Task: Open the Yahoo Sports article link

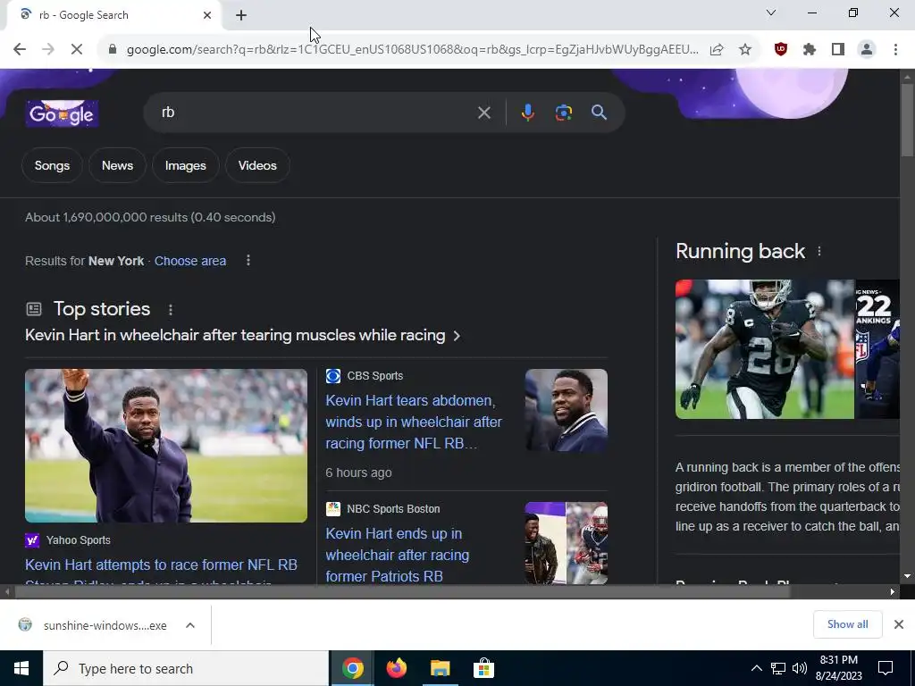Action: 161,565
